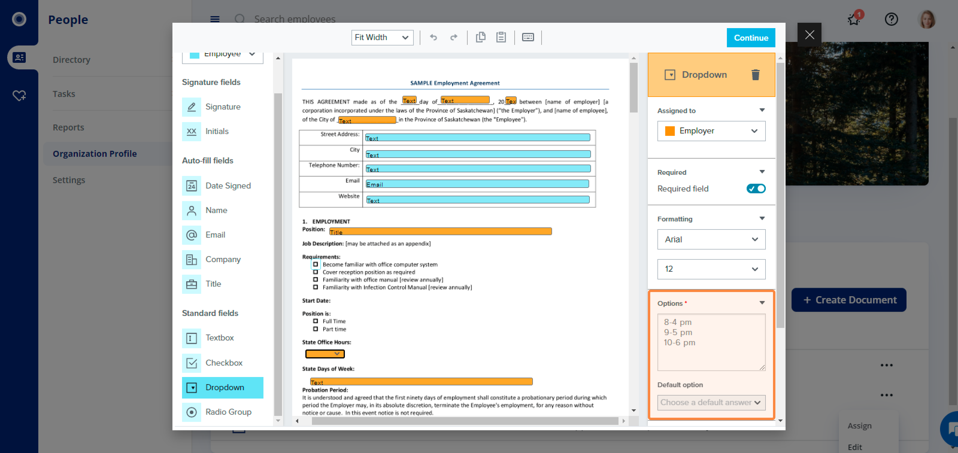
Task: Add an Initials field
Action: (x=222, y=132)
